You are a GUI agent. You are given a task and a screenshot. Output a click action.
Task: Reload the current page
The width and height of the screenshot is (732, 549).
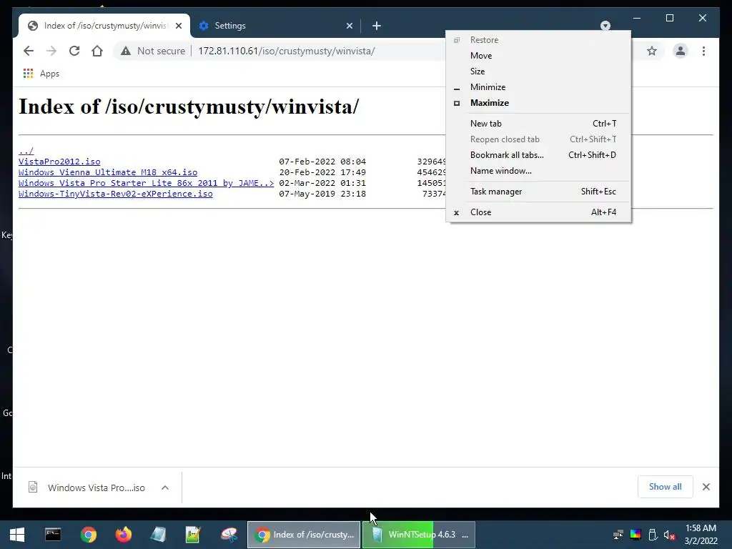pos(74,51)
